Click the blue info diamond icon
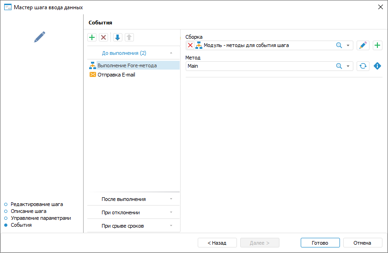This screenshot has width=388, height=253. (x=377, y=66)
